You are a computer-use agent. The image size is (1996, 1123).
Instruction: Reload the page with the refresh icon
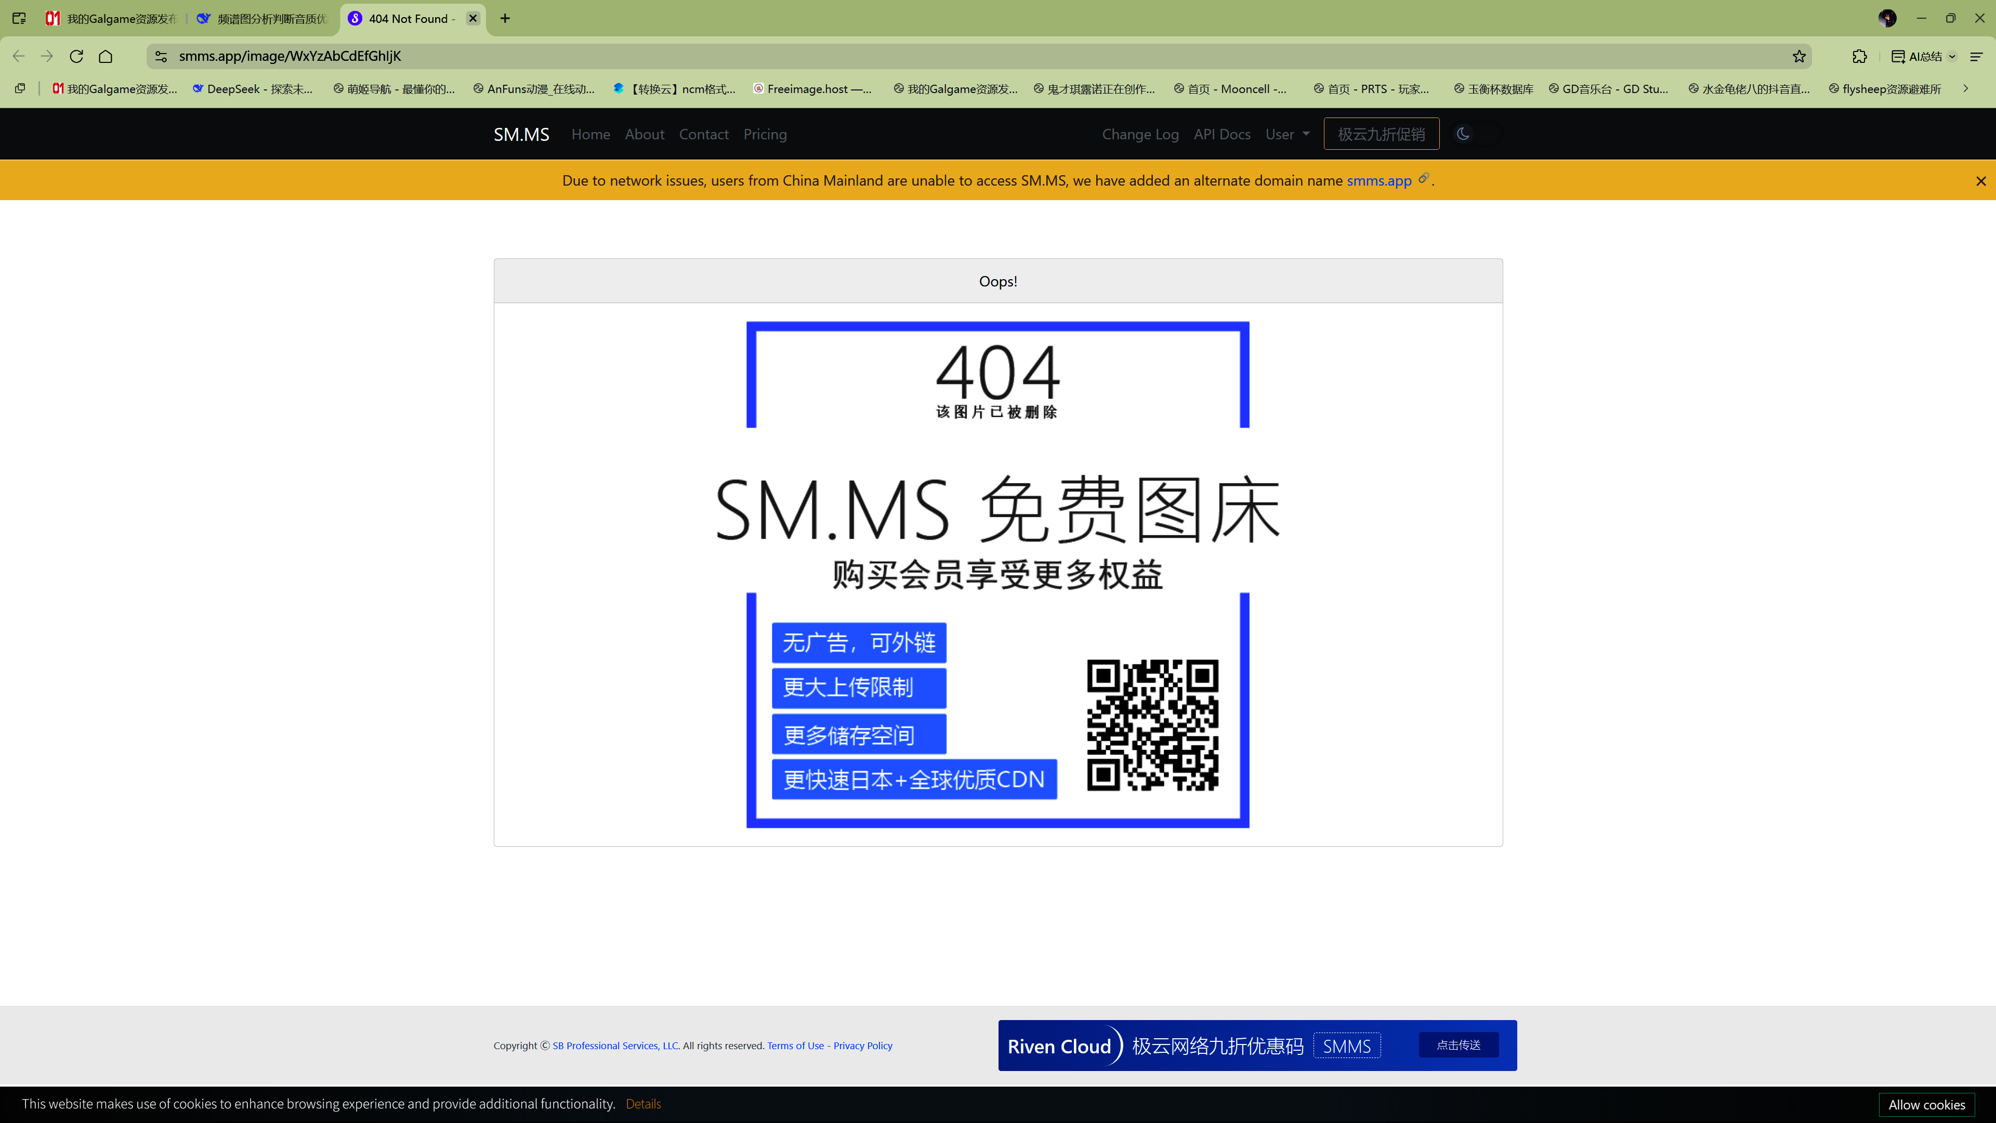click(76, 56)
